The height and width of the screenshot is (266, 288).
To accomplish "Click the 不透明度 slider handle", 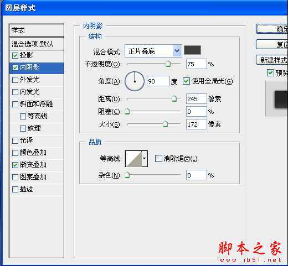I will 168,64.
